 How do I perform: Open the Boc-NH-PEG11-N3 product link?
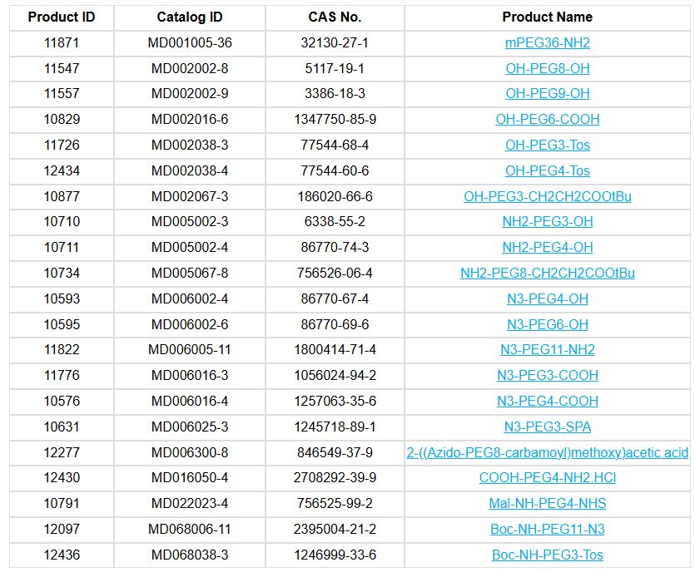[x=548, y=529]
